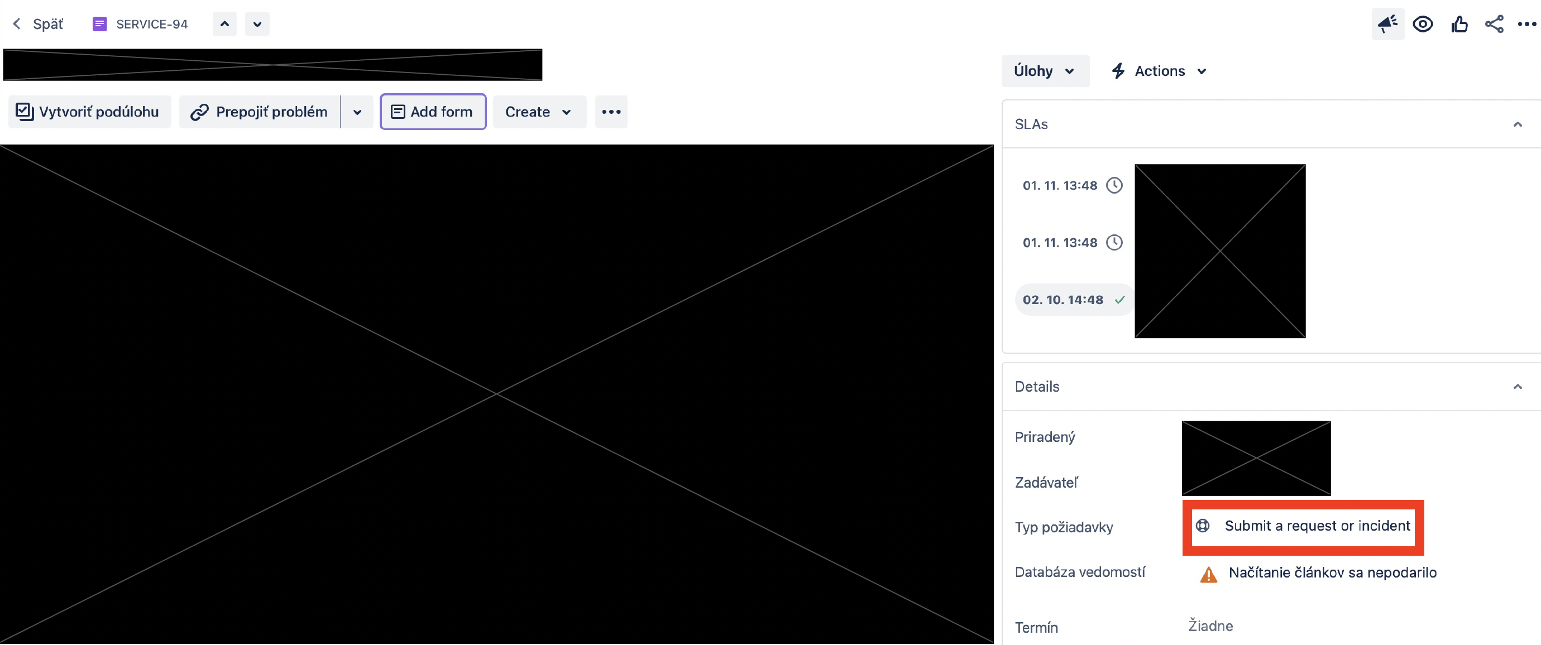Collapse the SLAs panel
Image resolution: width=1541 pixels, height=645 pixels.
point(1517,124)
